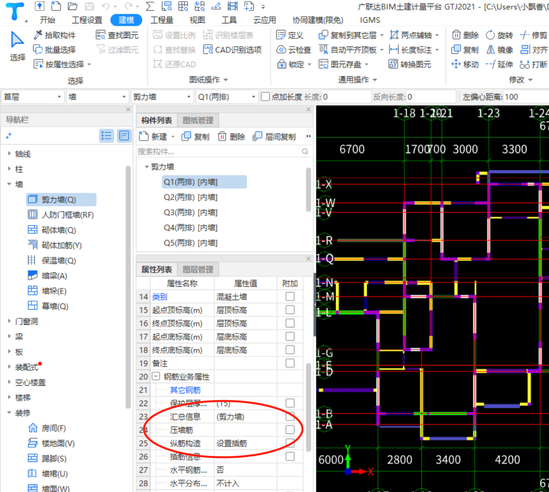Screen dimensions: 549x492
Task: Open the 工程设置 ribbon tab
Action: point(87,20)
